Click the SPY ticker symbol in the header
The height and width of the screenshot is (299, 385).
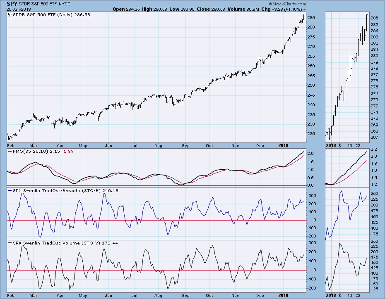pos(12,4)
